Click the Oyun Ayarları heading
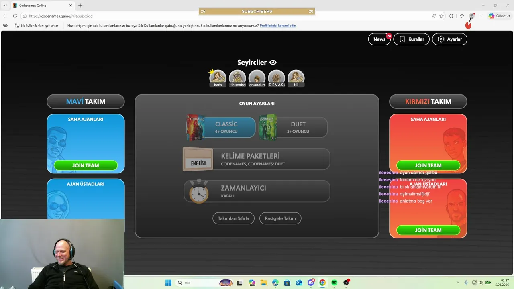Image resolution: width=514 pixels, height=289 pixels. (257, 104)
